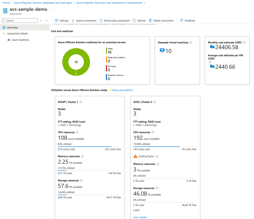Click the Feedback person icon
Screen dimensions: 254x219
[x=182, y=20]
